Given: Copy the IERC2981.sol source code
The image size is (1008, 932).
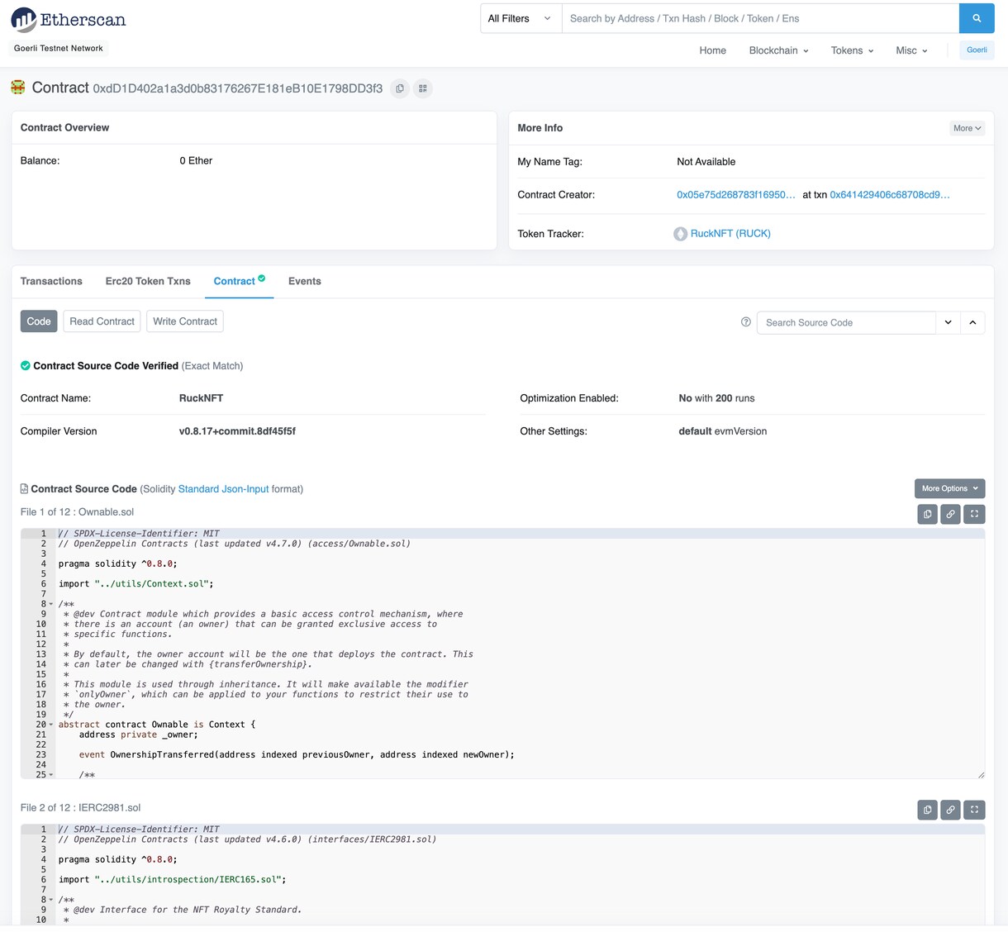Looking at the screenshot, I should click(928, 810).
